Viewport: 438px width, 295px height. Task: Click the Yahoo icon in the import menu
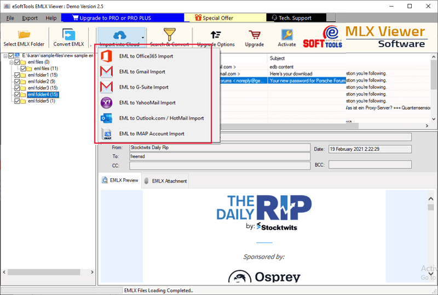(106, 103)
